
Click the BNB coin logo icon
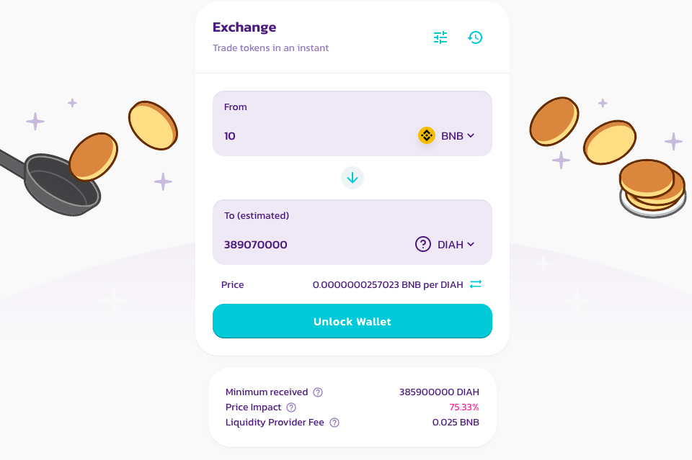[426, 136]
